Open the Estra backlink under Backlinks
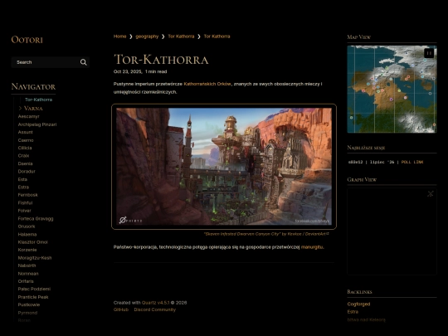 353,312
